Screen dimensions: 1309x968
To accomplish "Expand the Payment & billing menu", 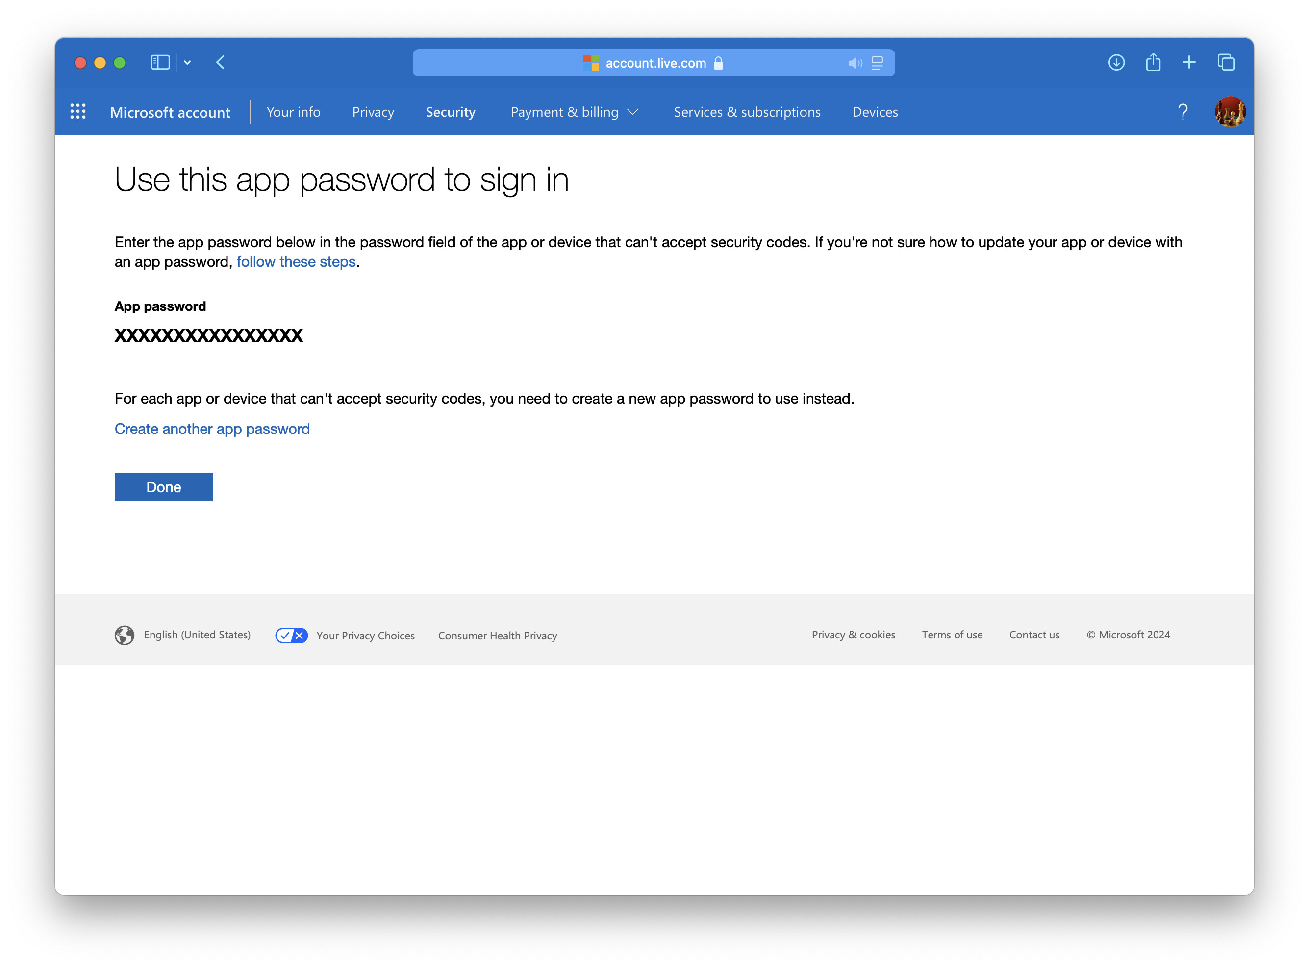I will (575, 111).
